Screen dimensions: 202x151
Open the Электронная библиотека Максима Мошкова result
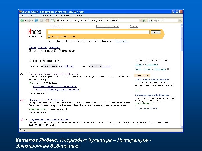pyautogui.click(x=53, y=74)
